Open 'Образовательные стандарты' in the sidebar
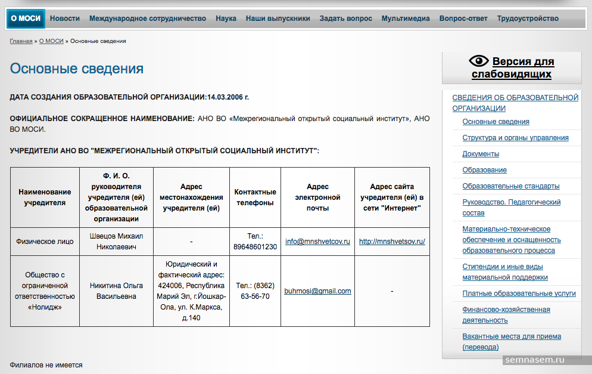This screenshot has width=592, height=374. (510, 186)
